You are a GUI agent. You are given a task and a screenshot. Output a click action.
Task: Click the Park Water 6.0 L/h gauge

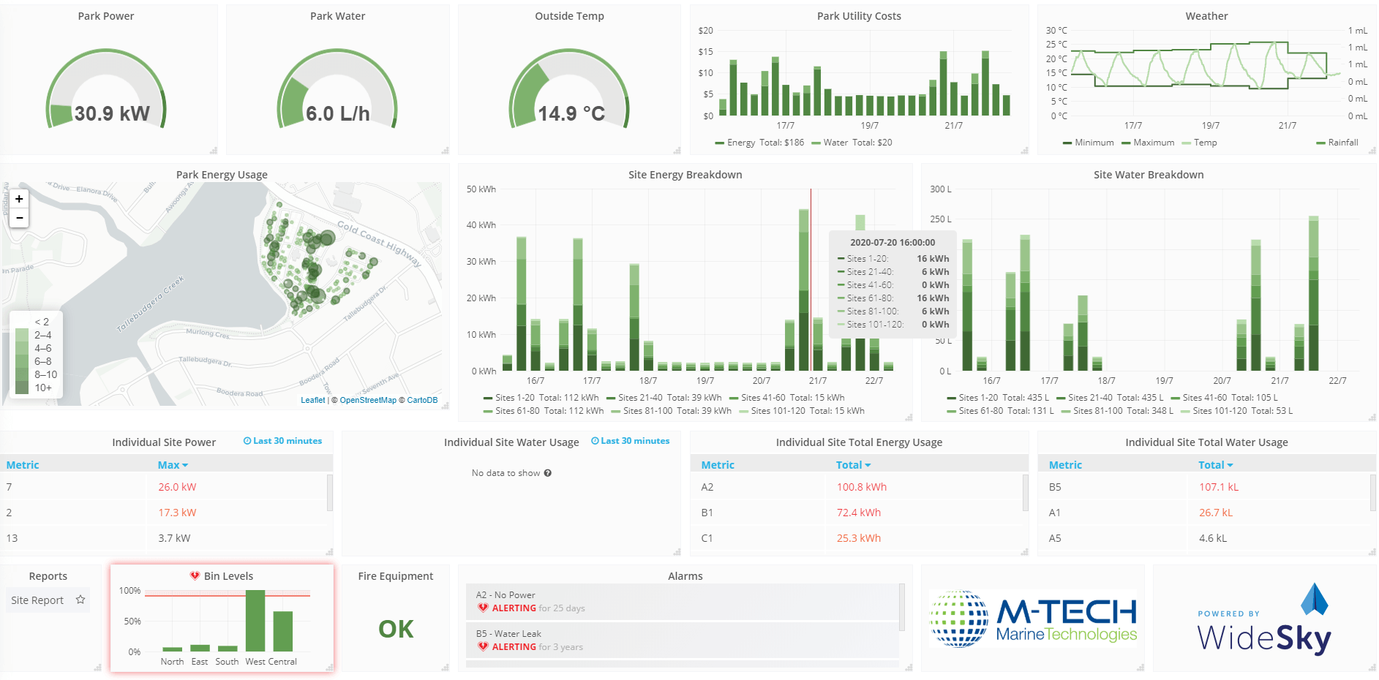(x=337, y=89)
